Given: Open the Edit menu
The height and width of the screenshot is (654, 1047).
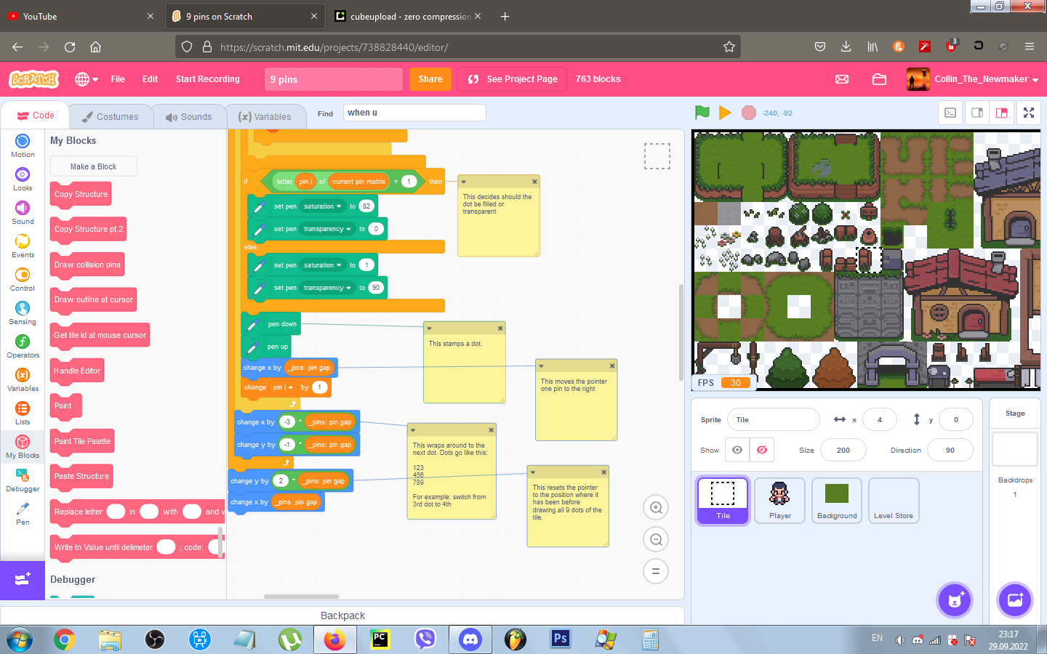Looking at the screenshot, I should [x=150, y=79].
